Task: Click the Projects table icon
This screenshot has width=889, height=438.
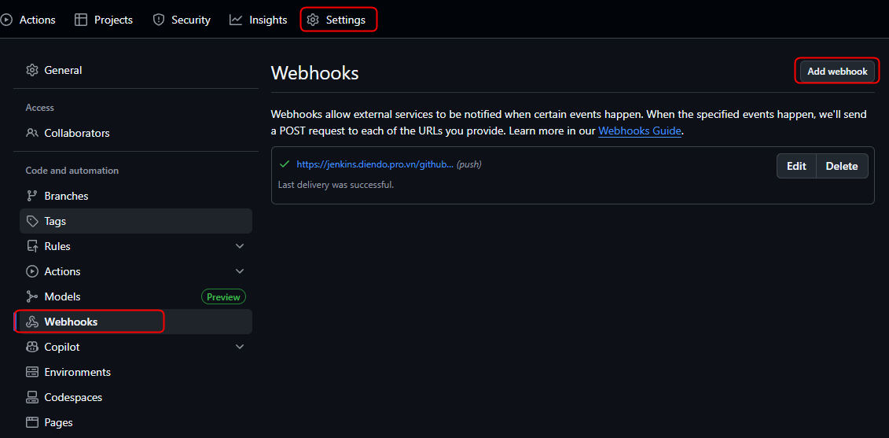Action: [x=81, y=20]
